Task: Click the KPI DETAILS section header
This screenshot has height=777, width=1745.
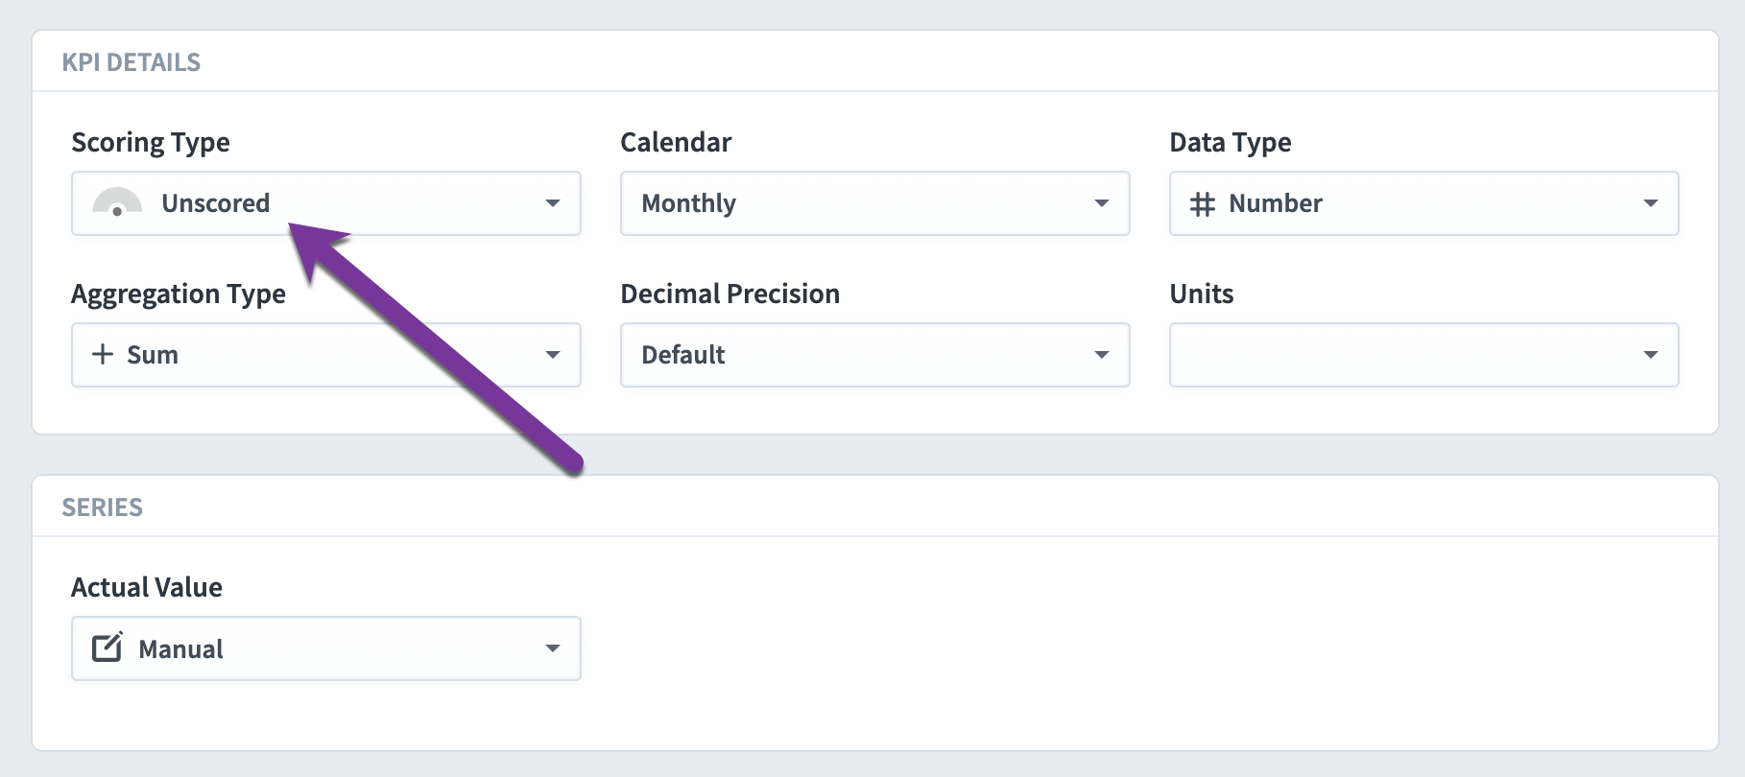Action: coord(131,62)
